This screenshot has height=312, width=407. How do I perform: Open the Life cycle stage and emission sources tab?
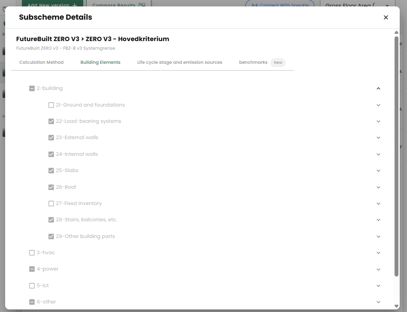[180, 62]
